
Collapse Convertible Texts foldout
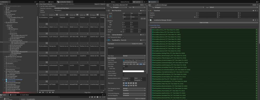(149, 25)
